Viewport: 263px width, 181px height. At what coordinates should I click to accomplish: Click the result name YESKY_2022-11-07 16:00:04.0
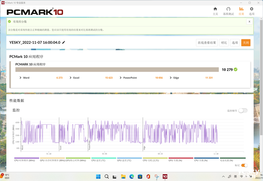(x=35, y=42)
